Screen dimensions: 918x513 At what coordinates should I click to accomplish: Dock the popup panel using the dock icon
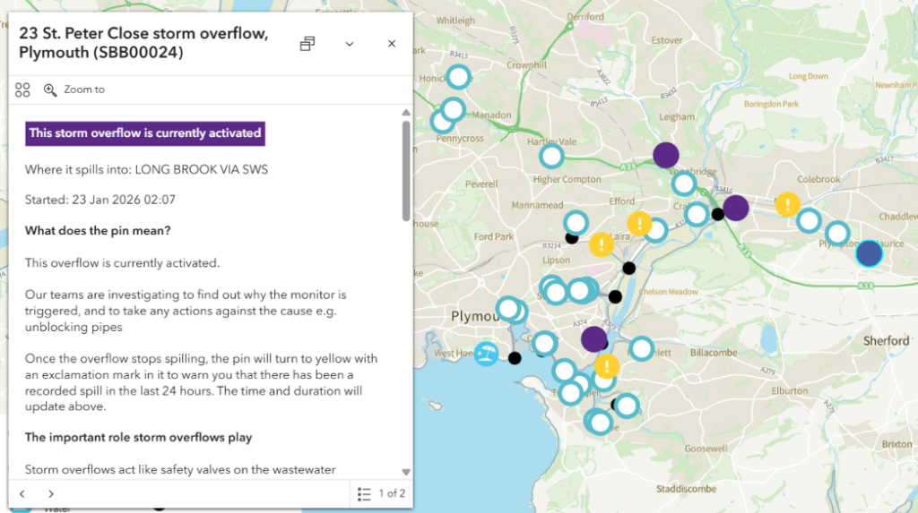pos(307,44)
